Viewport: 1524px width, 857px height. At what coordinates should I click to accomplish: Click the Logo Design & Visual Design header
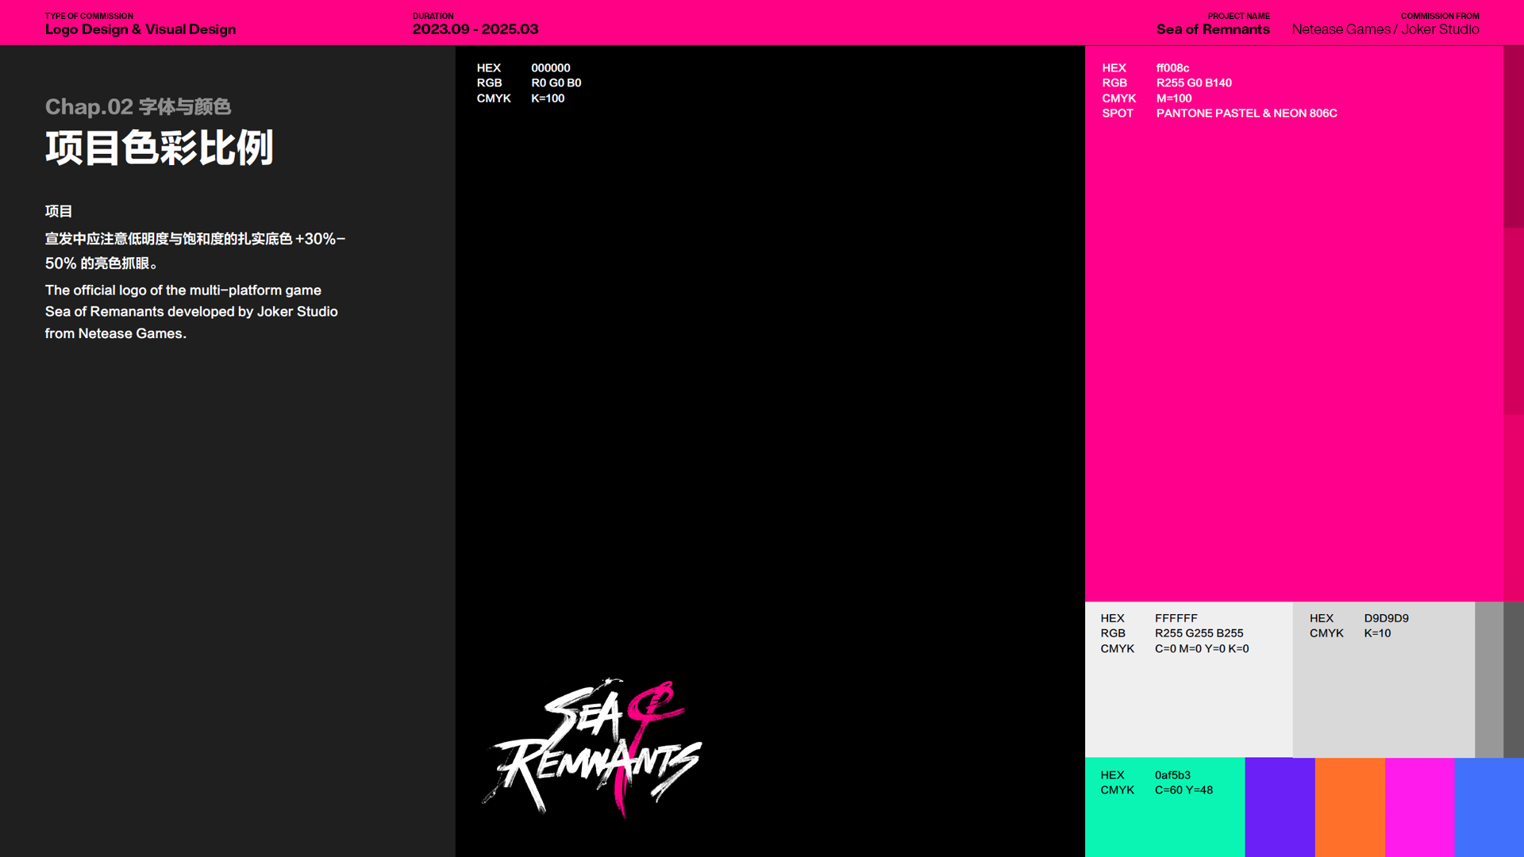(140, 29)
